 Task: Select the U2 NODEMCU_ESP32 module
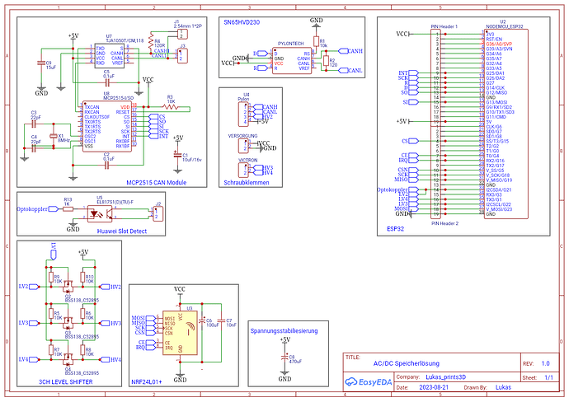click(506, 124)
